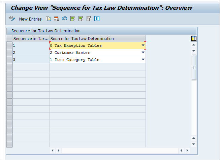Click the Deselect All icon

[x=89, y=19]
